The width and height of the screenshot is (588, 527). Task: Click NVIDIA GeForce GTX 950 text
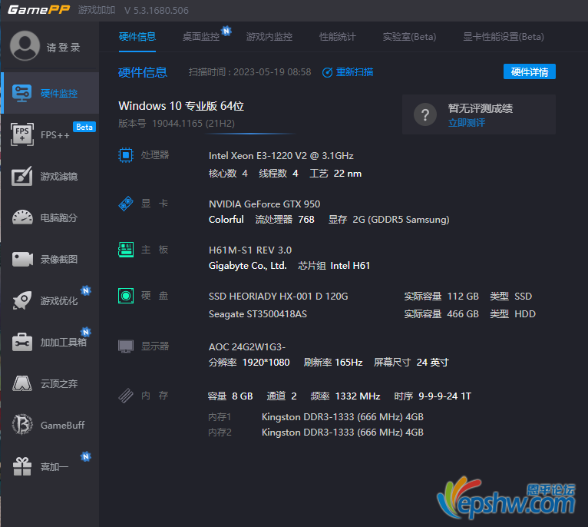[264, 204]
